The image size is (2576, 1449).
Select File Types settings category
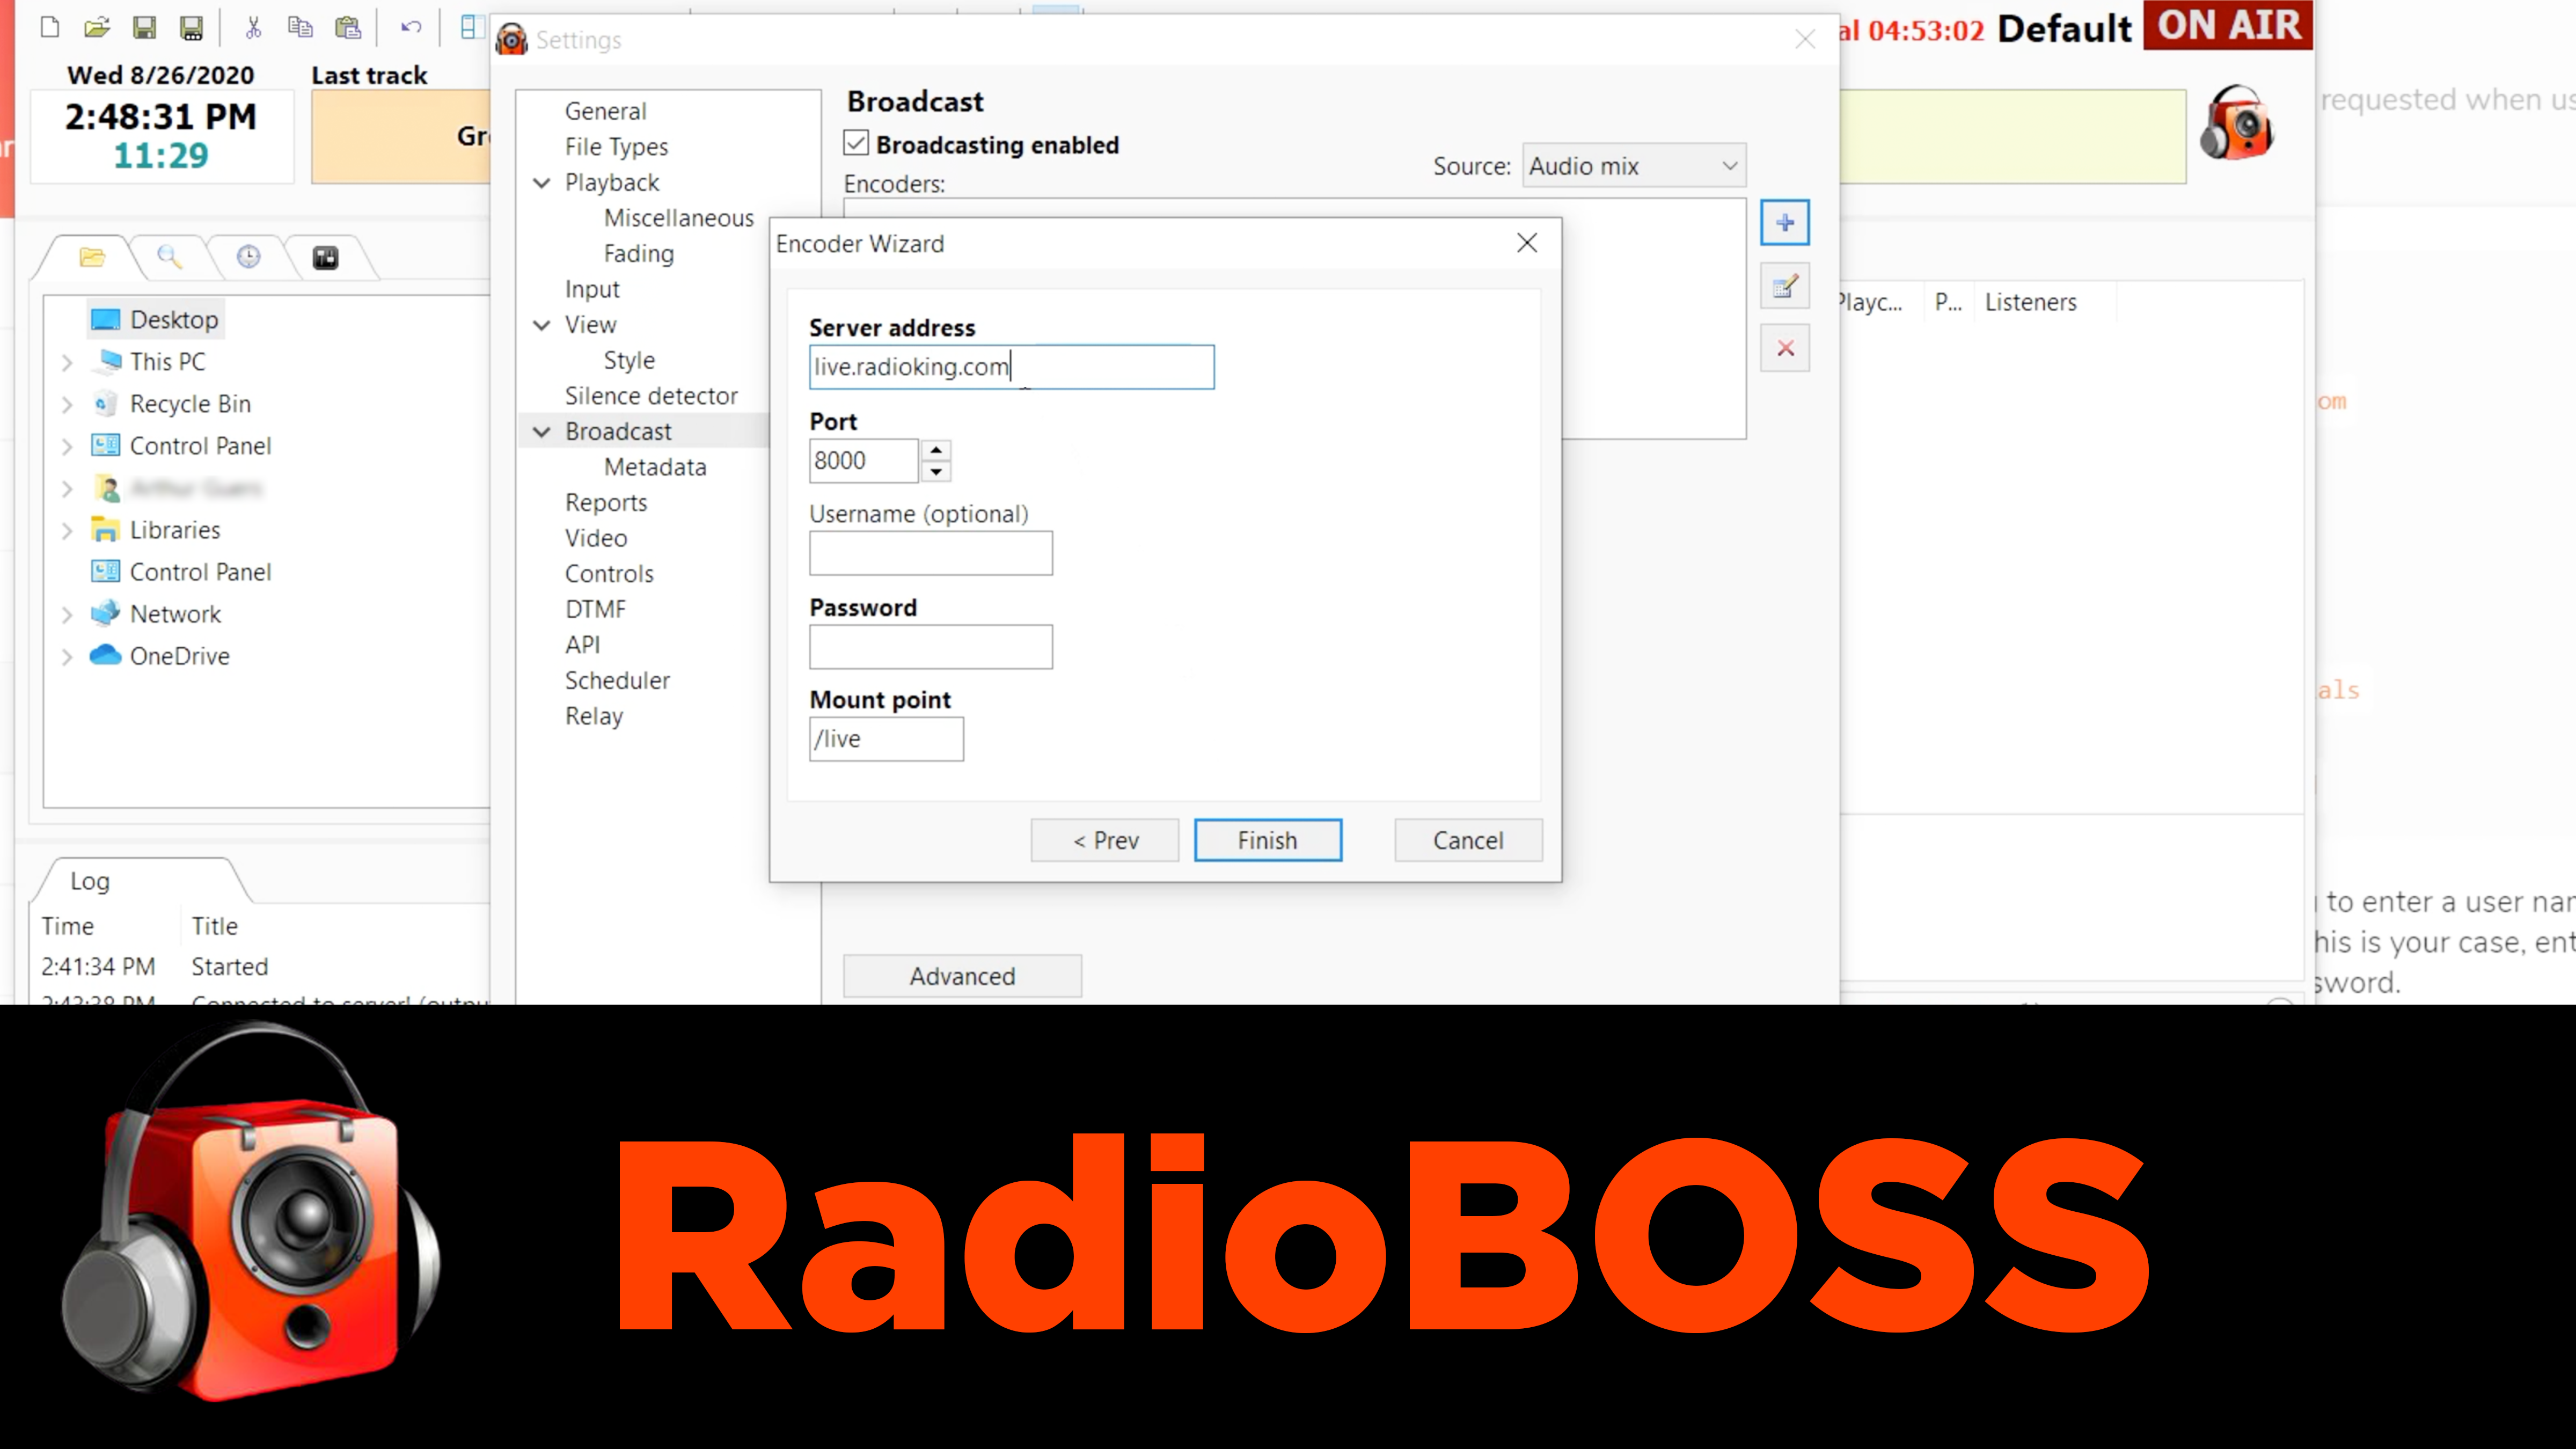616,147
